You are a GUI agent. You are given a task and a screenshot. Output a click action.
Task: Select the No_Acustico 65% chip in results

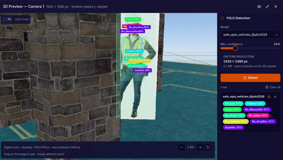[263, 121]
